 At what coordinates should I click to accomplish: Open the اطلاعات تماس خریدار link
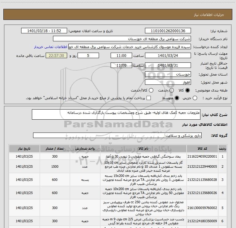point(51,47)
